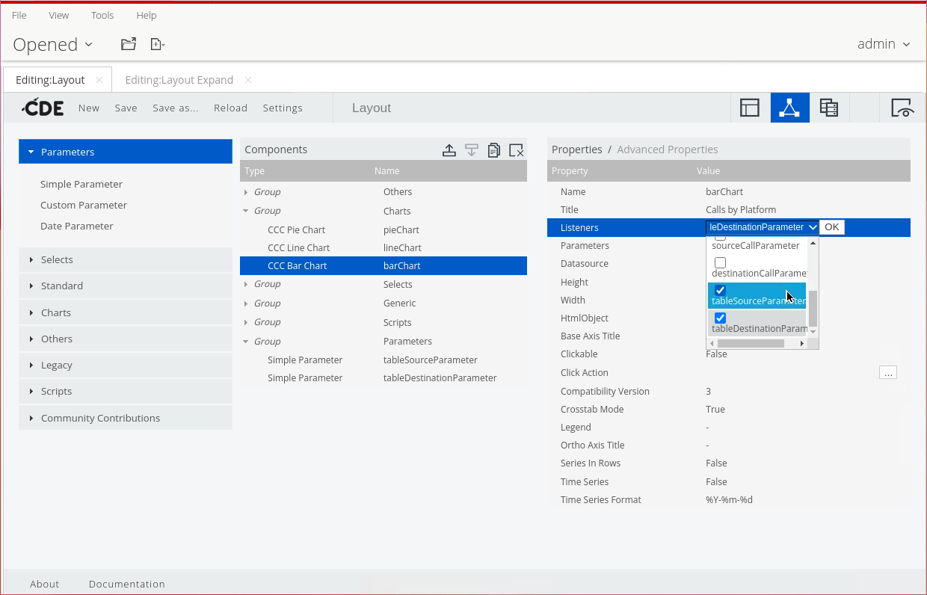Click the new file icon
This screenshot has height=595, width=927.
click(x=157, y=44)
